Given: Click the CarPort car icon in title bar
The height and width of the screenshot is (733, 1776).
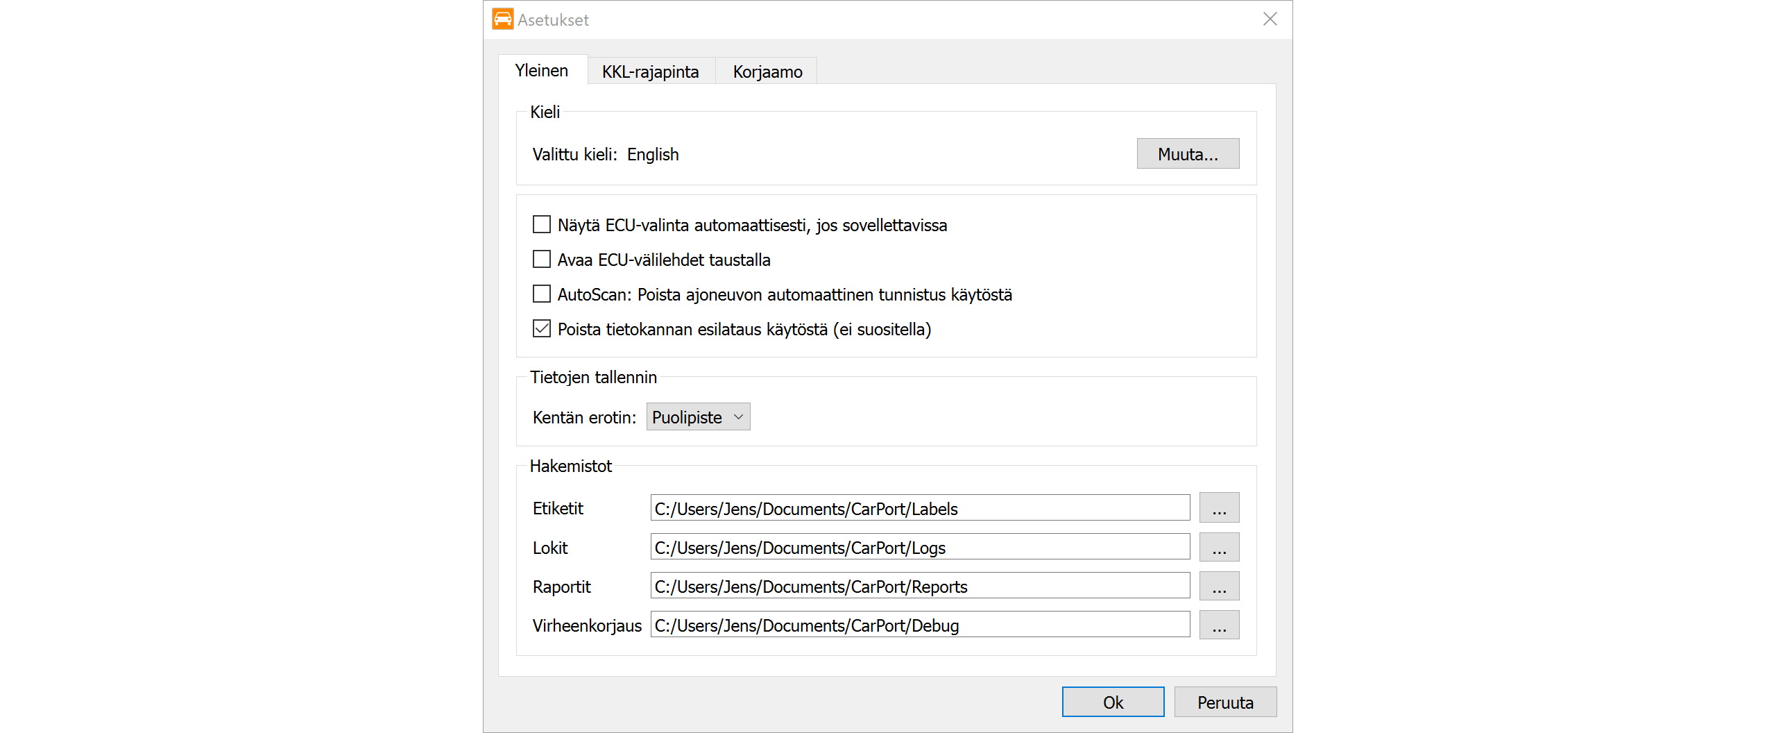Looking at the screenshot, I should click(x=502, y=19).
